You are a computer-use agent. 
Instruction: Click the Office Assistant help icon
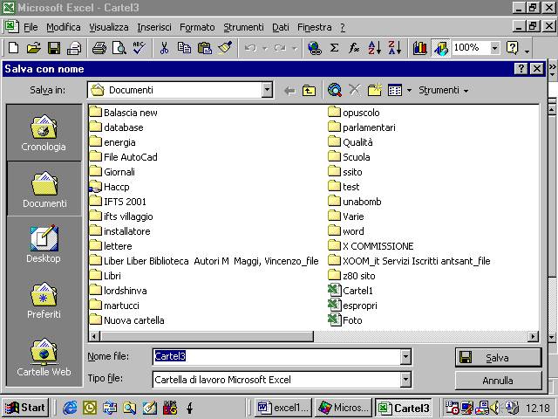[512, 48]
